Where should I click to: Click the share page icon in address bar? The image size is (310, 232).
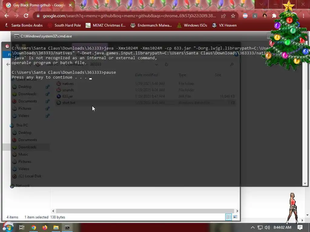[x=223, y=16]
